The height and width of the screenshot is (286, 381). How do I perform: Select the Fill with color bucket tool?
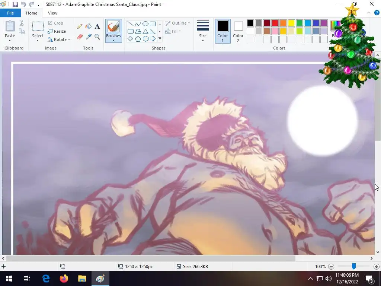tap(89, 26)
